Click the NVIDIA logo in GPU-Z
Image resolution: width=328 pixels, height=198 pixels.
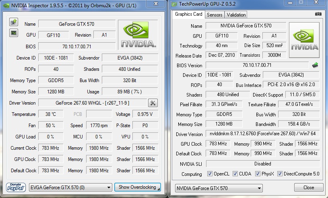click(304, 40)
